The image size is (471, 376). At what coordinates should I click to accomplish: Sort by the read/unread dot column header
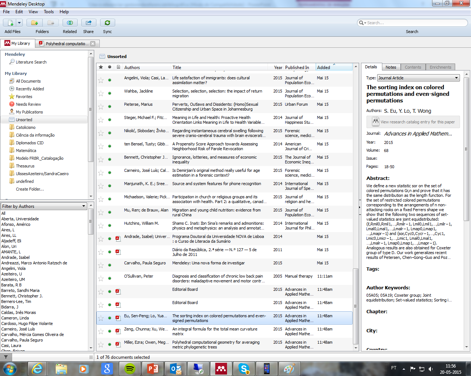pyautogui.click(x=110, y=67)
